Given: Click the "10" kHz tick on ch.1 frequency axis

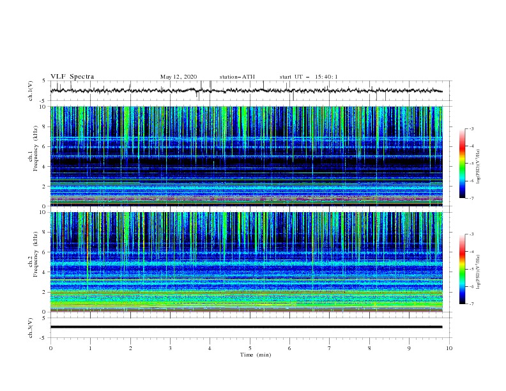Looking at the screenshot, I should coord(43,107).
